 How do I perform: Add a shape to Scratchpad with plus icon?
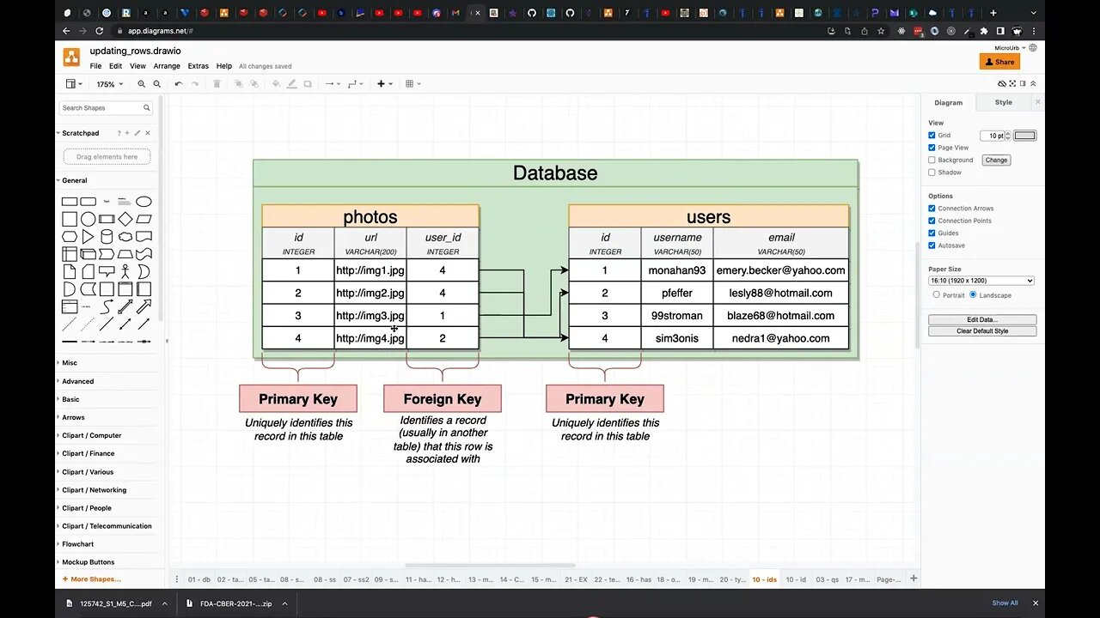pos(127,133)
